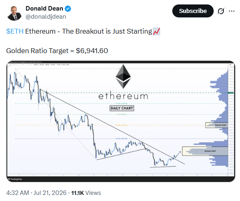Click the breakout arrow on the chart
Image resolution: width=240 pixels, height=201 pixels.
tap(178, 154)
